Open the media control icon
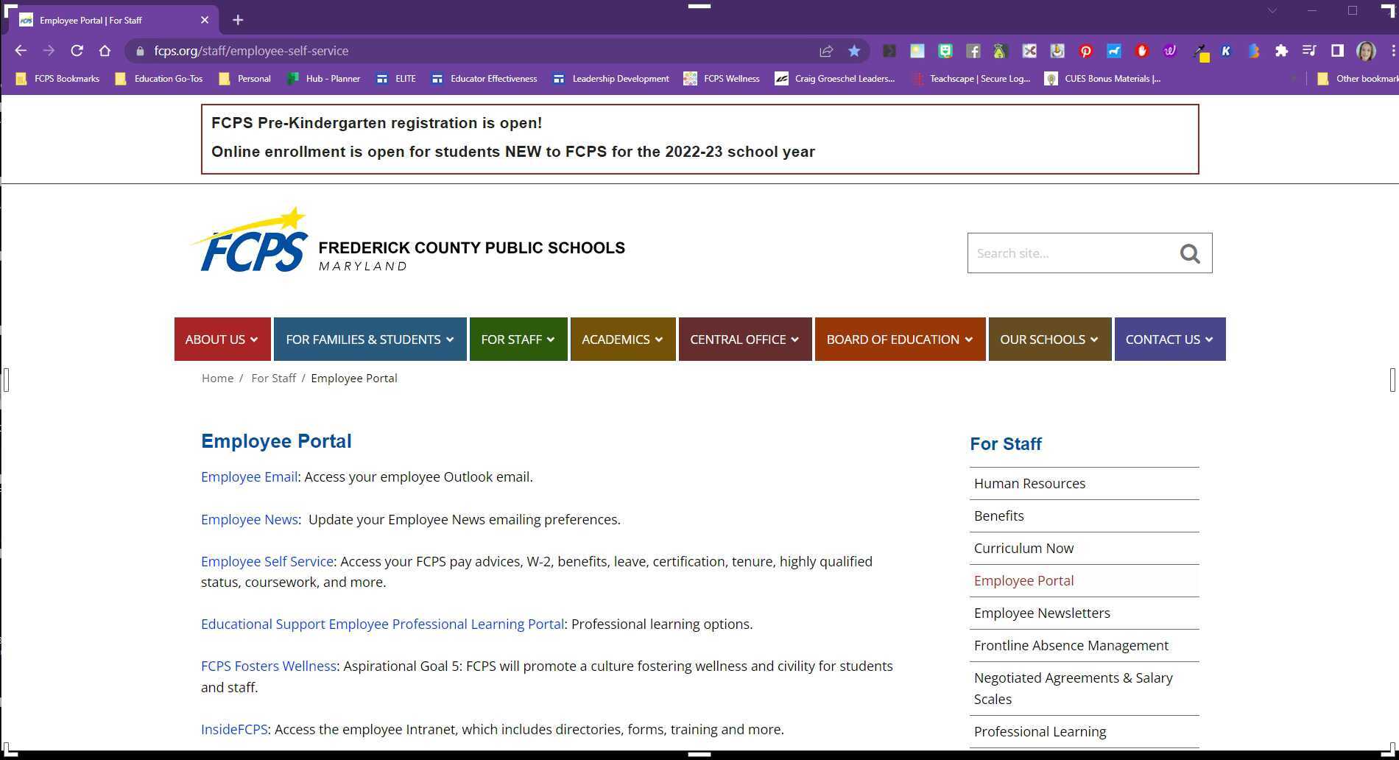Image resolution: width=1399 pixels, height=760 pixels. pos(1309,51)
